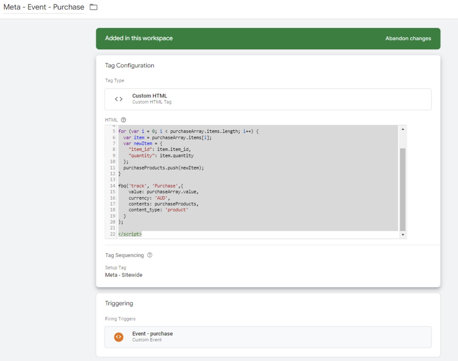Click the value: purchaseArray.value line
Screen dimensions: 458x361
(x=164, y=192)
